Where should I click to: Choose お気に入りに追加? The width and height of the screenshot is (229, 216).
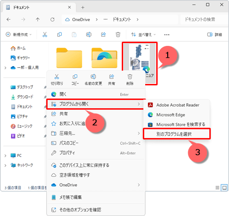(x=96, y=123)
